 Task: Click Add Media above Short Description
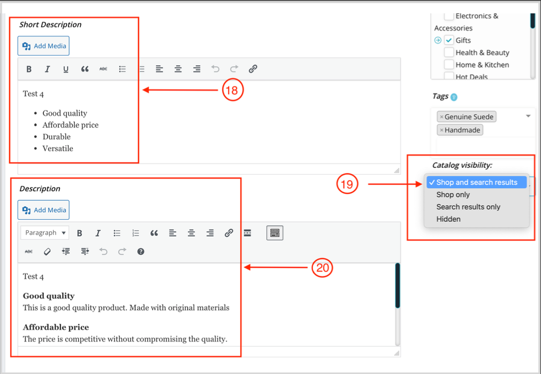click(x=44, y=46)
